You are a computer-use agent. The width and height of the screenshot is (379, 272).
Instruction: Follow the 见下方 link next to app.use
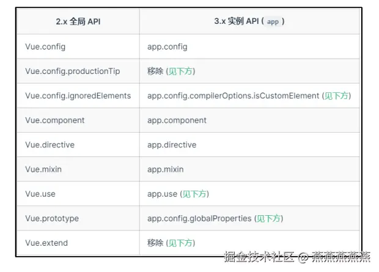point(194,194)
